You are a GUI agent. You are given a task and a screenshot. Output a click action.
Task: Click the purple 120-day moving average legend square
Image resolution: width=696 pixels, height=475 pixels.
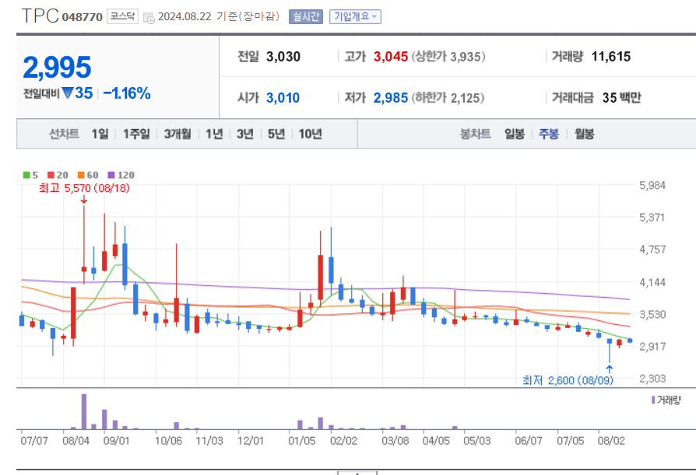110,176
